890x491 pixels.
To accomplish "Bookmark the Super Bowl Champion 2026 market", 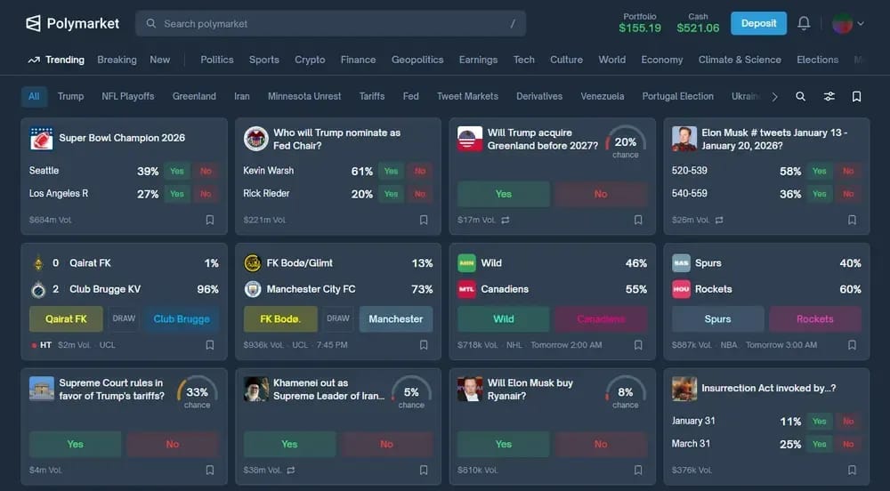I will (210, 220).
